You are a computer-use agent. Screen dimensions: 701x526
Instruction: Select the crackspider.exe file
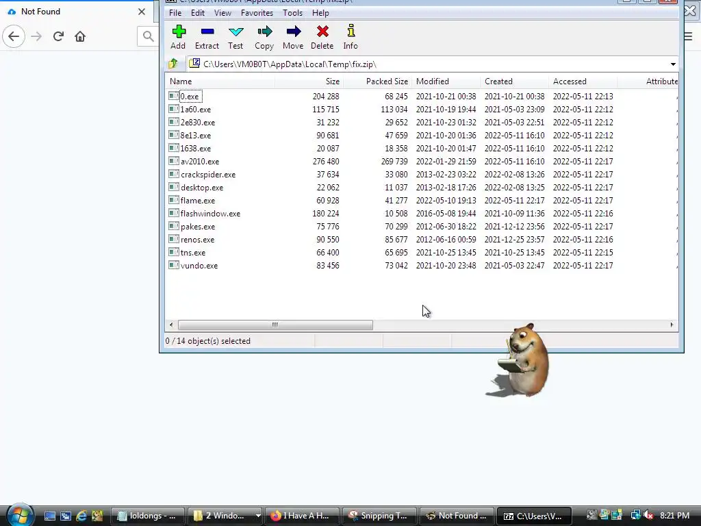click(x=208, y=175)
